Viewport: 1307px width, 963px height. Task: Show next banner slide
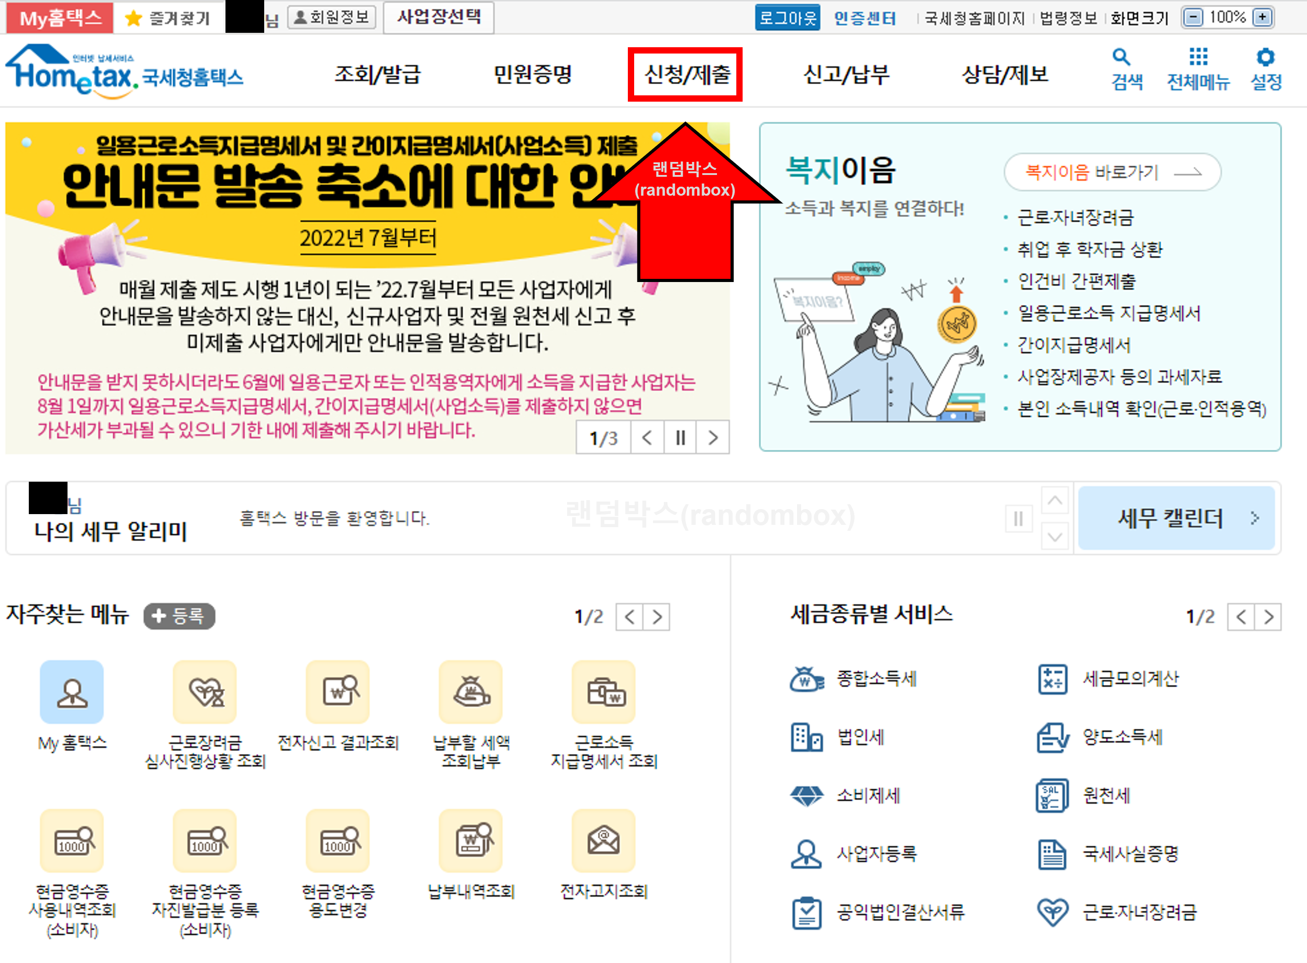click(x=713, y=437)
